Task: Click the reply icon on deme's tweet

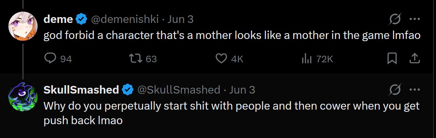Action: click(x=50, y=59)
